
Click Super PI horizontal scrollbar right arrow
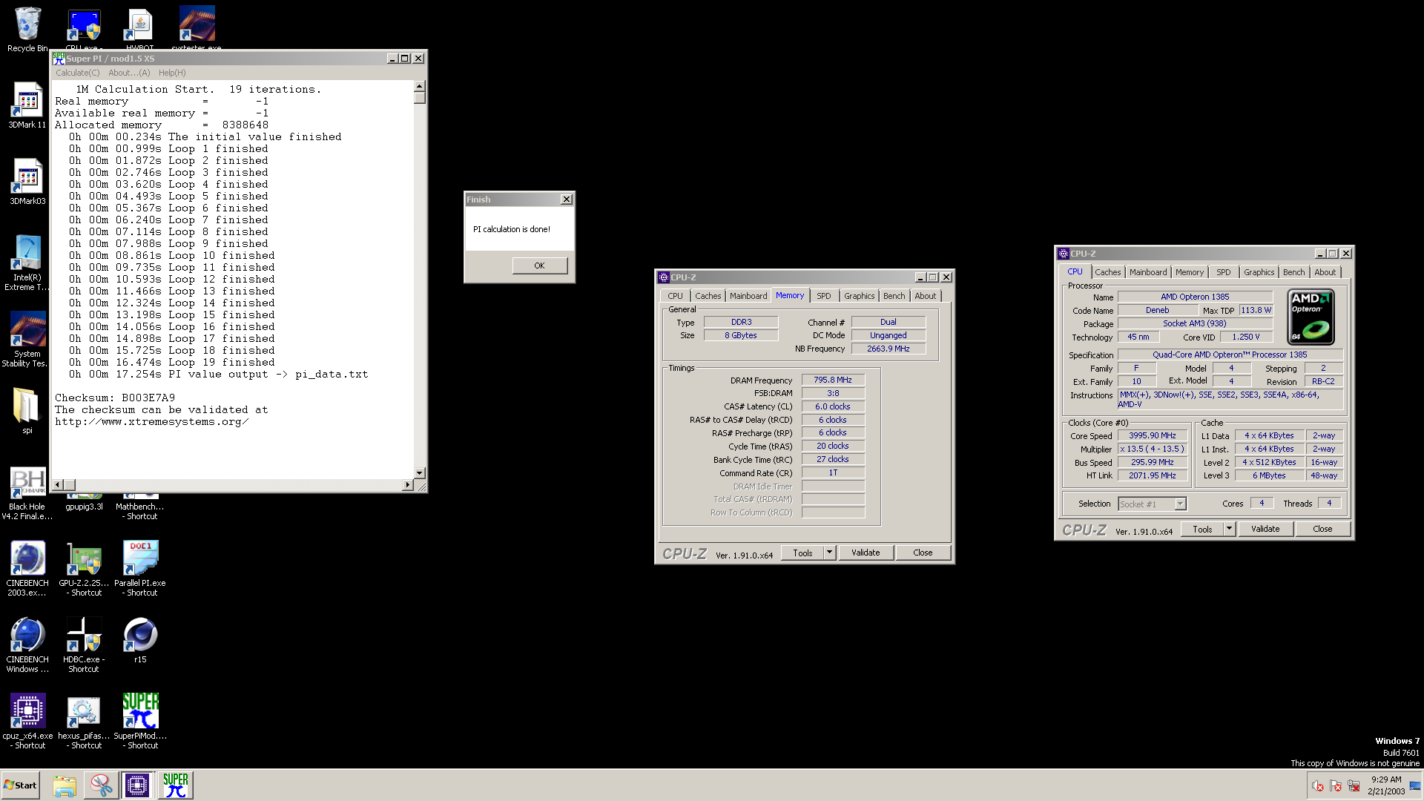(x=407, y=485)
